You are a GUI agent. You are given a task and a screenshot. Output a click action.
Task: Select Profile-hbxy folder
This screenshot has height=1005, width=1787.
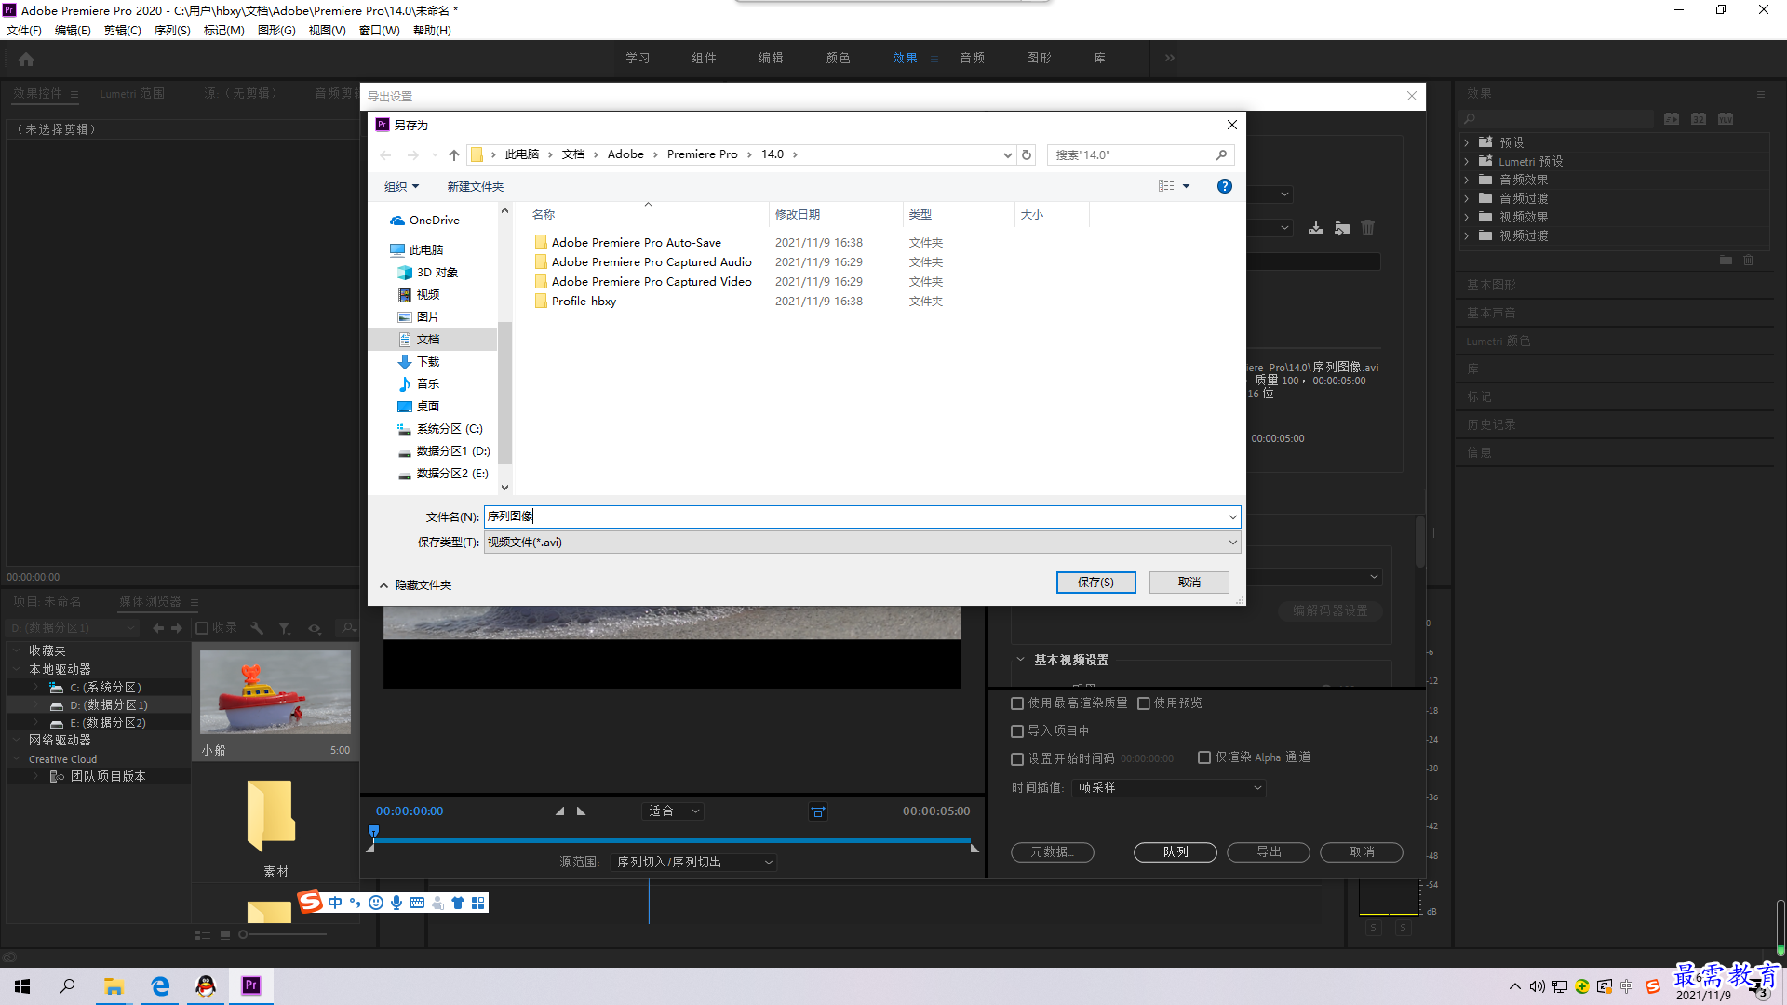(x=584, y=301)
